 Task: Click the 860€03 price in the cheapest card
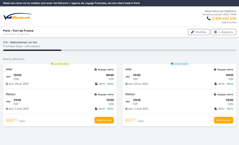tap(12, 120)
